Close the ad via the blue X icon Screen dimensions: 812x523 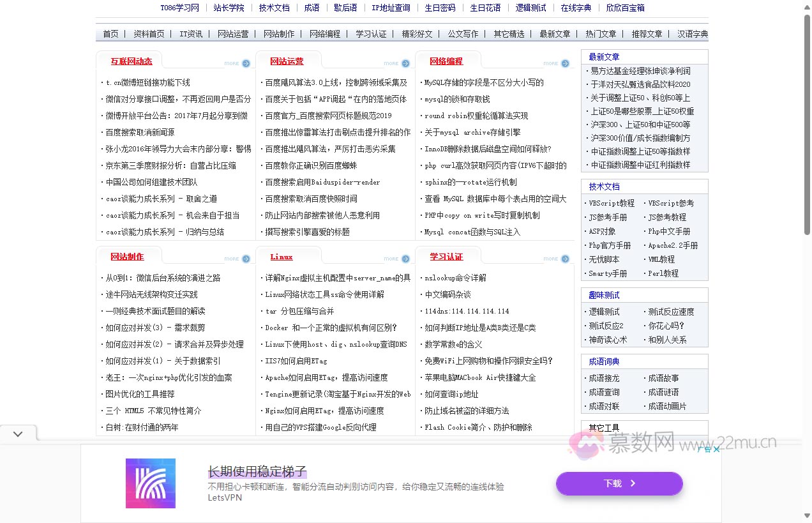click(717, 449)
